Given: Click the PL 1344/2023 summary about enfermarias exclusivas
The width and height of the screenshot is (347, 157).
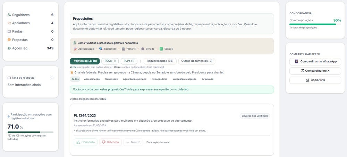Looking at the screenshot, I should click(133, 121).
